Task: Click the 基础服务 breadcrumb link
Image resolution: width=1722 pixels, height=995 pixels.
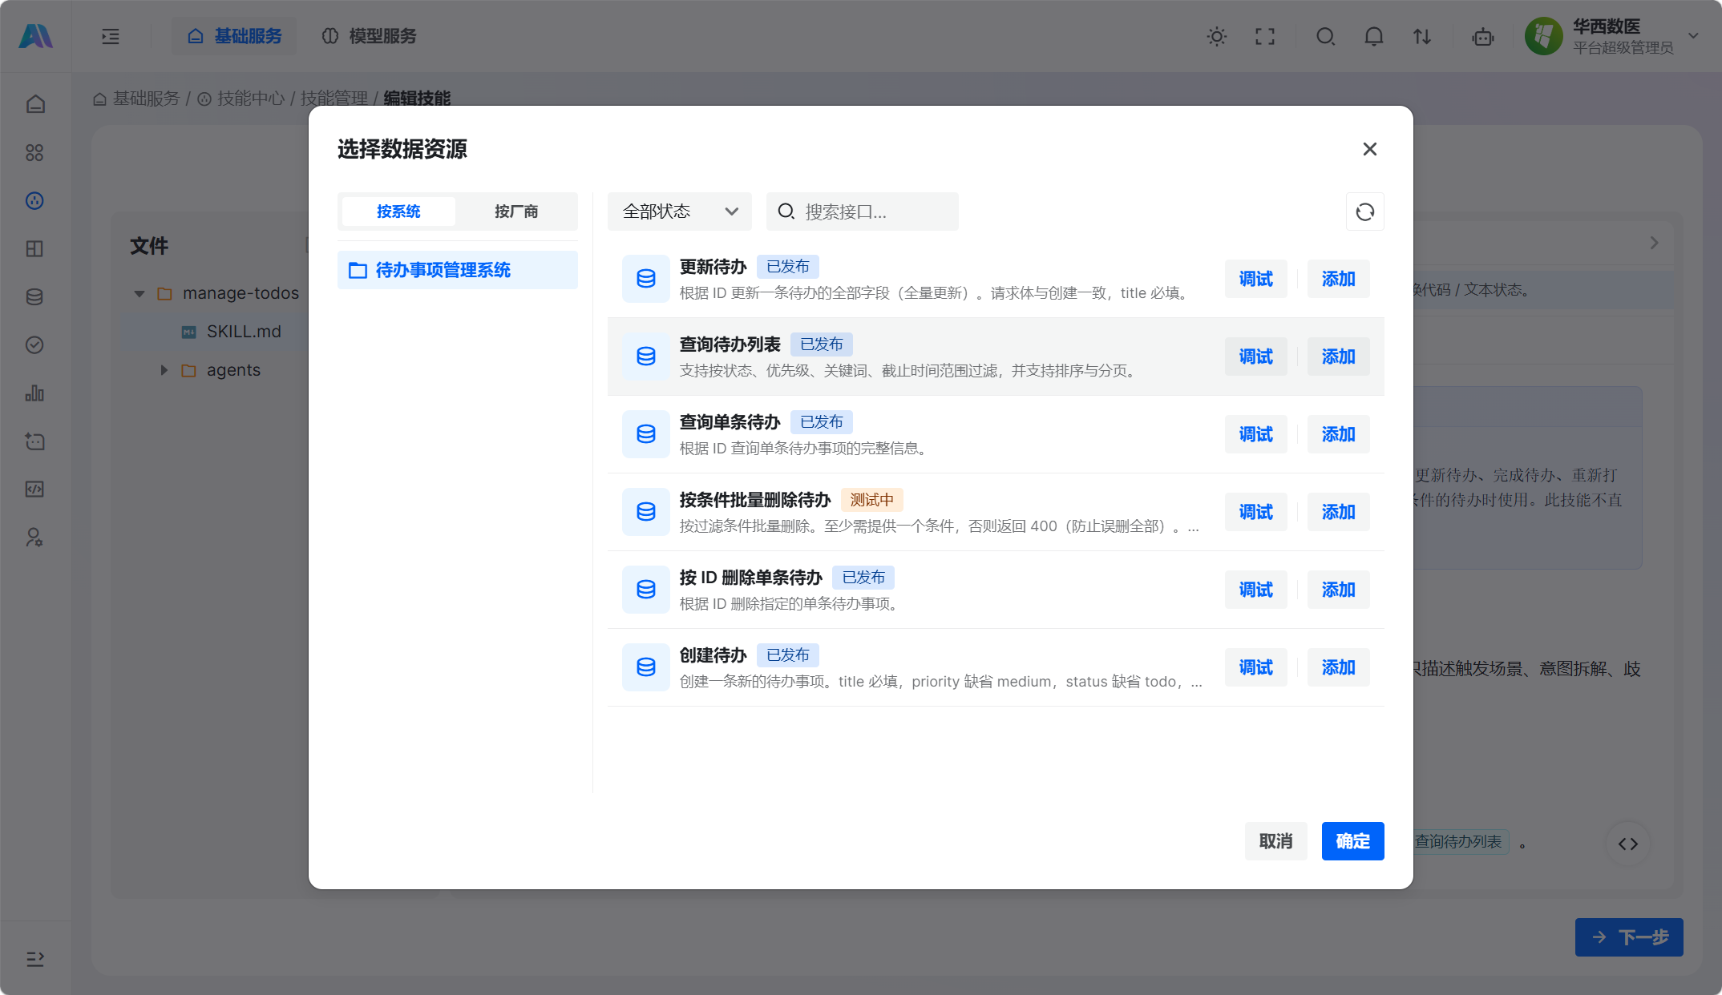Action: pos(146,99)
